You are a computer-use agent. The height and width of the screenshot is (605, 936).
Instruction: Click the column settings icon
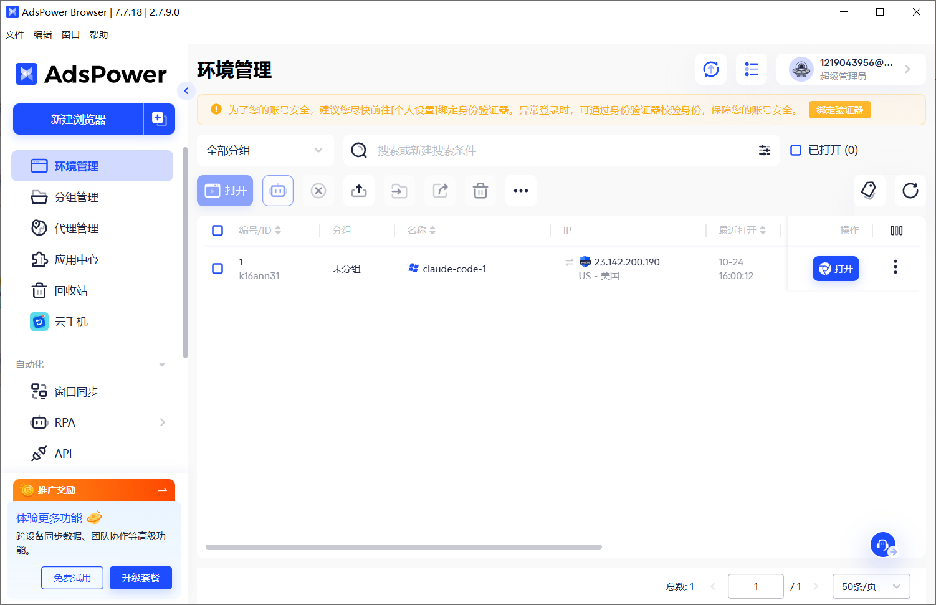point(897,231)
